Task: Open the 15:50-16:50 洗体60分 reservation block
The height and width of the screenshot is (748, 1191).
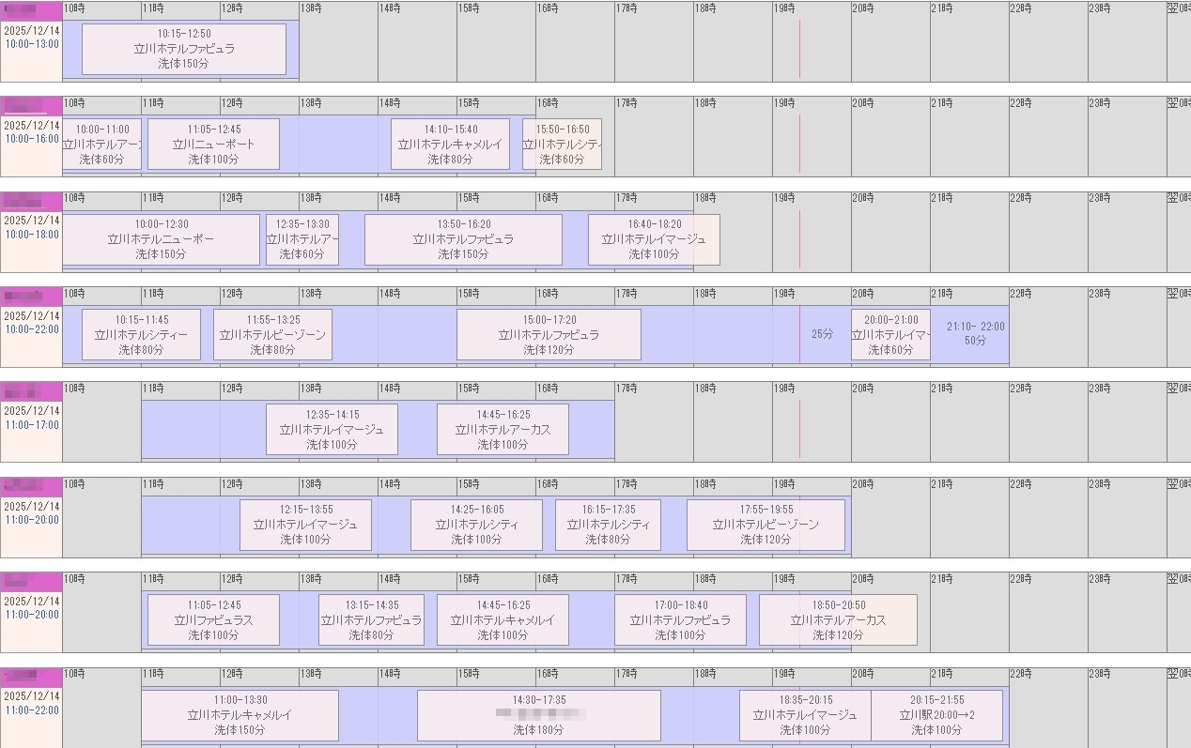Action: pos(562,145)
